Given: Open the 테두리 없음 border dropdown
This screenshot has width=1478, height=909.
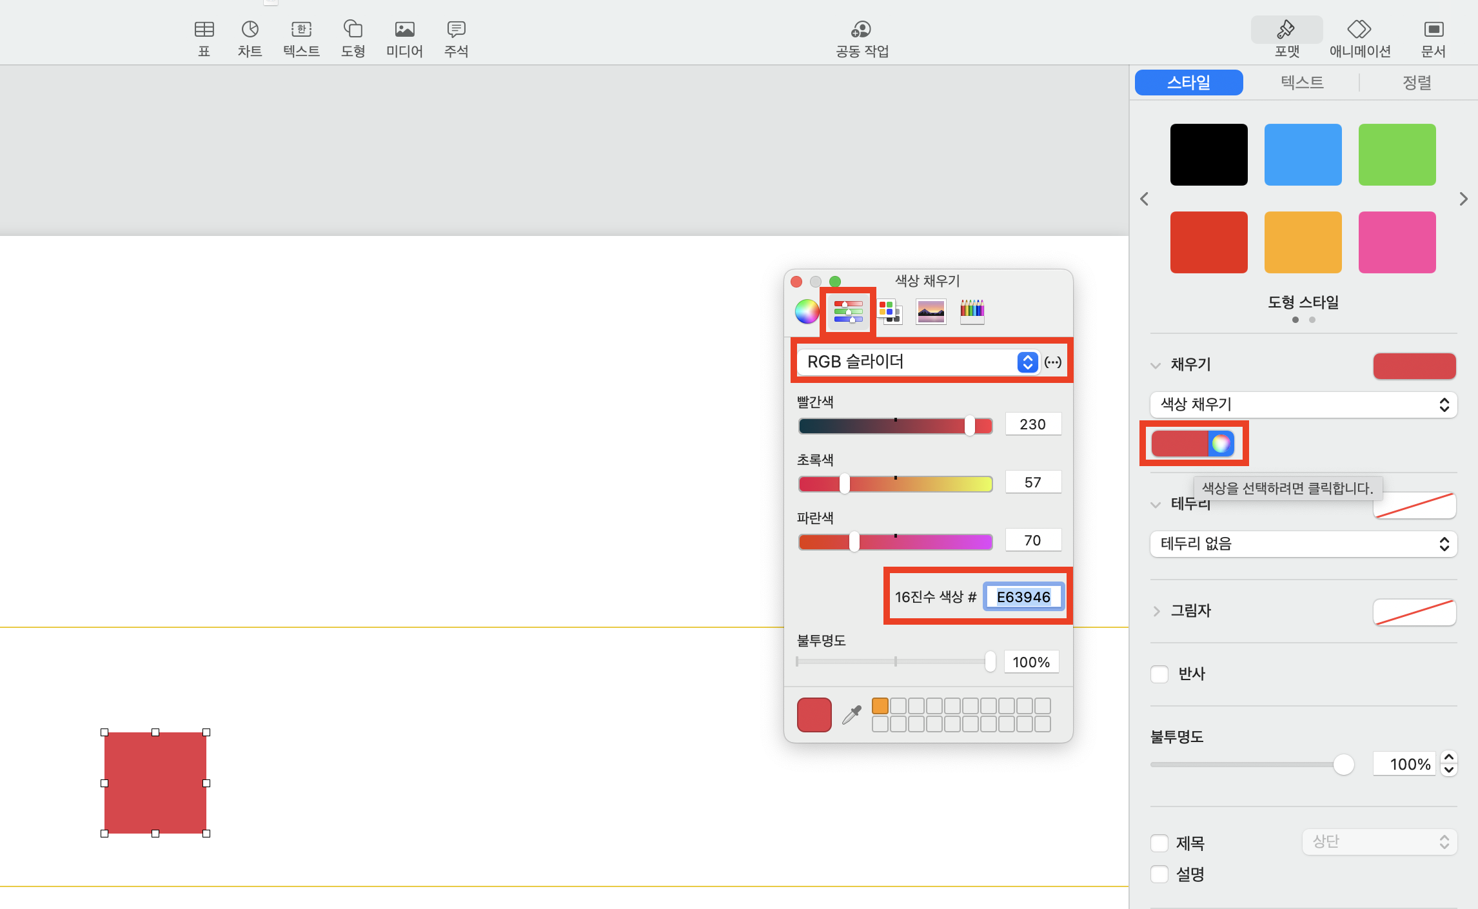Looking at the screenshot, I should [1303, 544].
